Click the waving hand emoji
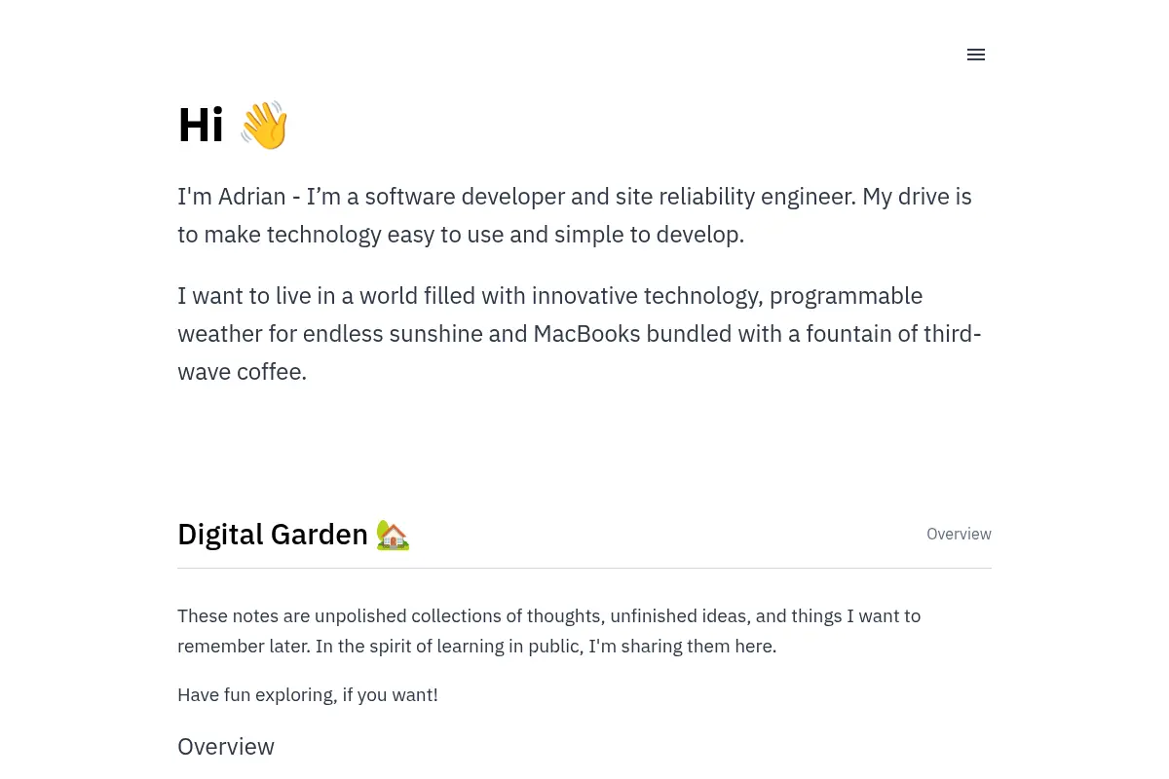1169x779 pixels. (264, 126)
